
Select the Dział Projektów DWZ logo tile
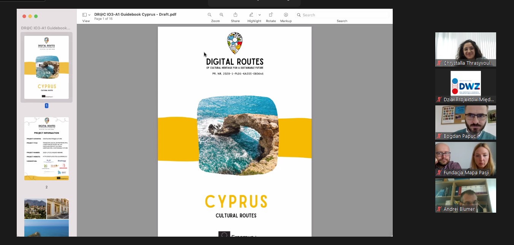click(466, 86)
